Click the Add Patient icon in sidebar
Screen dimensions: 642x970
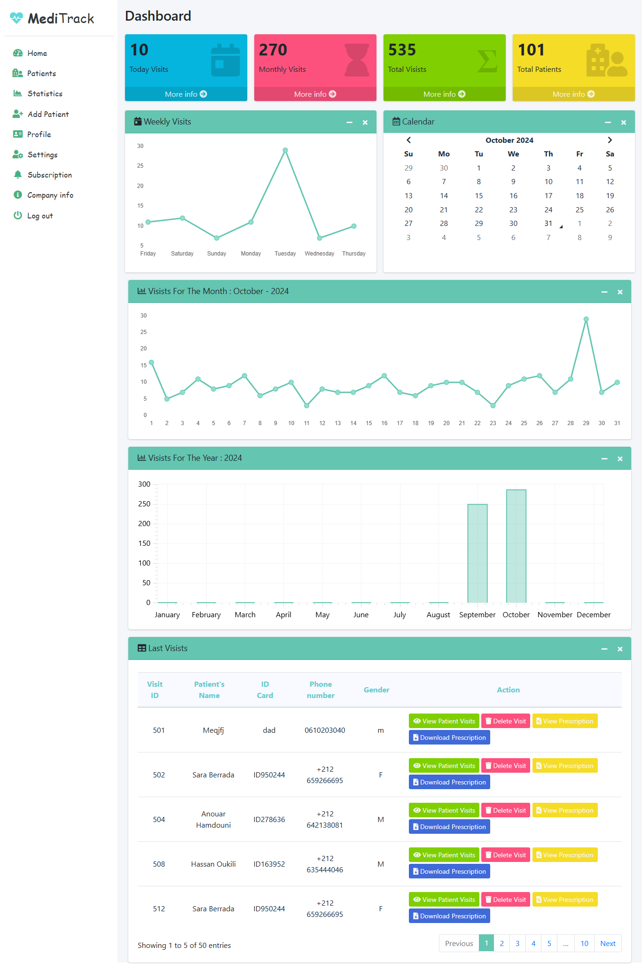(x=18, y=114)
